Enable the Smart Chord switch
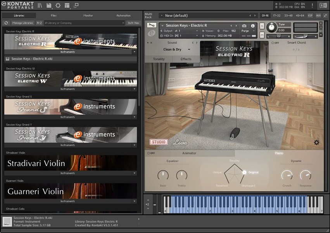Viewport: 330px width, 233px height. 274,43
